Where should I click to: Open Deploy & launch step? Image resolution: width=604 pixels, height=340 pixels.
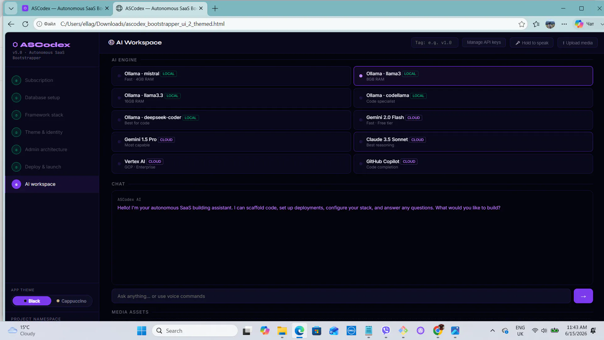pyautogui.click(x=52, y=167)
